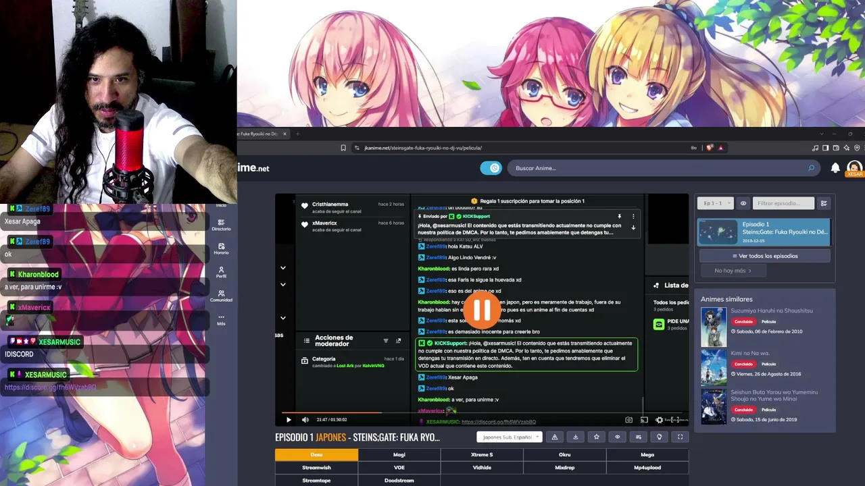Take a player screenshot with camera icon

[629, 420]
